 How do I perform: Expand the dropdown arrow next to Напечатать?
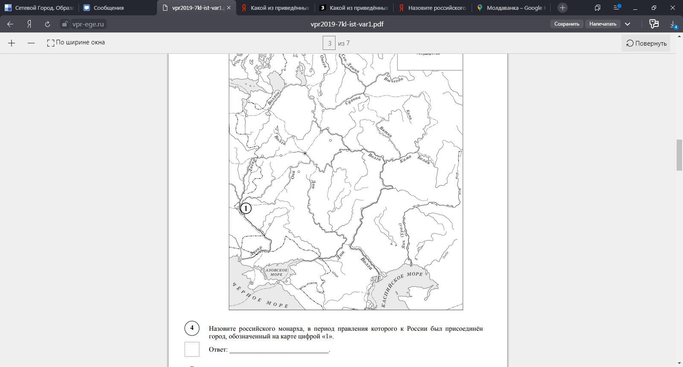point(628,24)
